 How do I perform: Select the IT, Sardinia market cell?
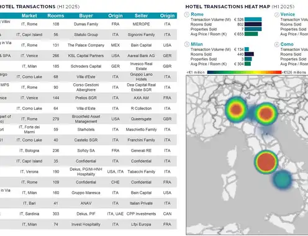click(29, 214)
